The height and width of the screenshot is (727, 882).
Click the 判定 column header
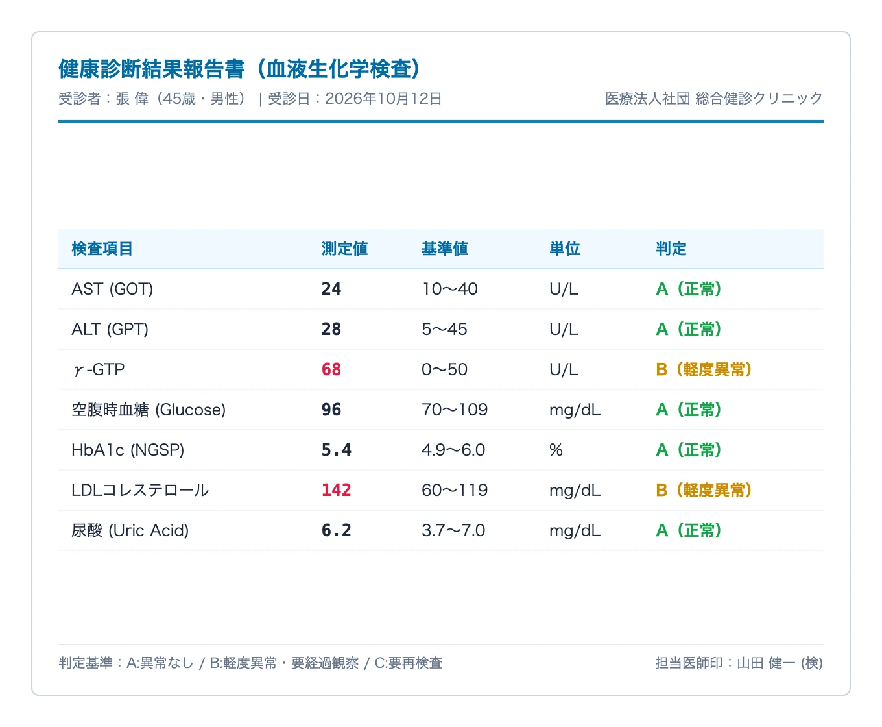(671, 249)
